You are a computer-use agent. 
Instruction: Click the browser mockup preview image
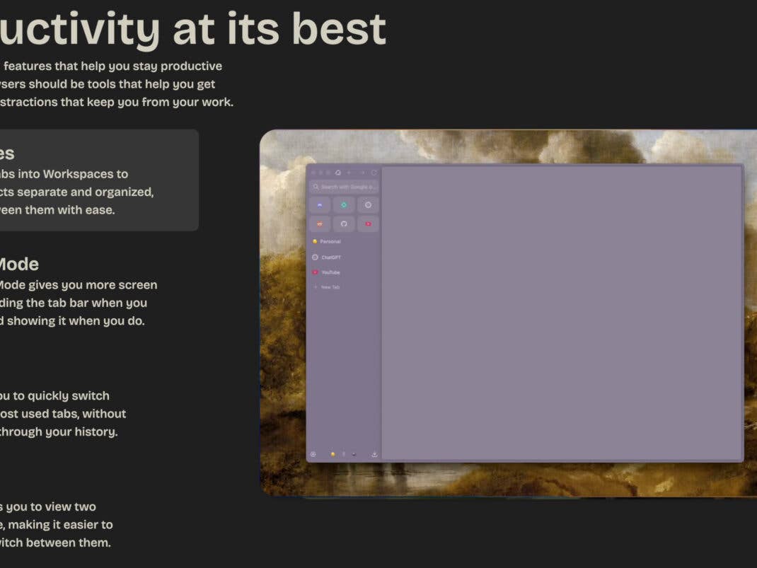(x=509, y=313)
